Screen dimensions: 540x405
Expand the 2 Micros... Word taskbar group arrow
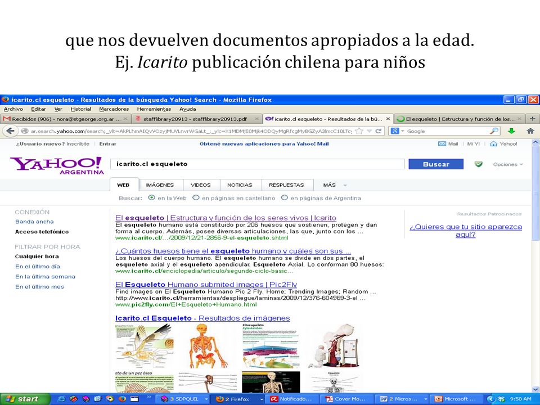[x=426, y=399]
